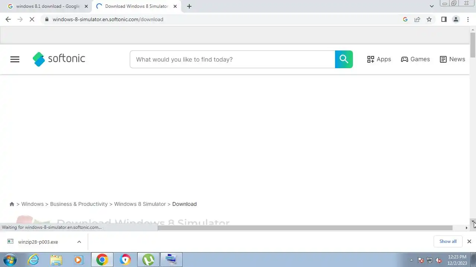Click the Action Center flag tray icon
Image resolution: width=476 pixels, height=267 pixels.
pyautogui.click(x=421, y=260)
